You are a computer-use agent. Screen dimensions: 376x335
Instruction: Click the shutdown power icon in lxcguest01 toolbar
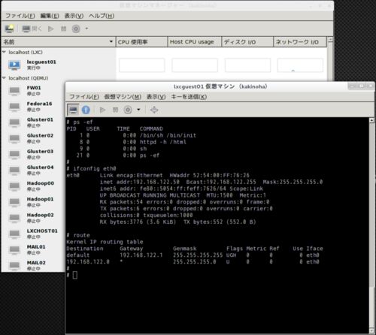click(128, 110)
